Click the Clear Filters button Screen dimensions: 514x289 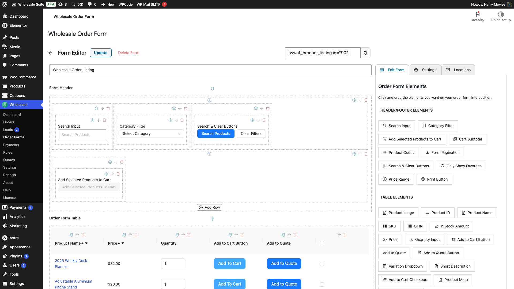click(x=251, y=134)
